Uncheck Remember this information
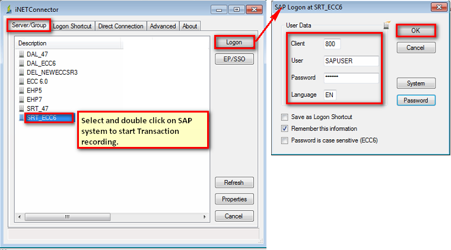 pos(285,129)
